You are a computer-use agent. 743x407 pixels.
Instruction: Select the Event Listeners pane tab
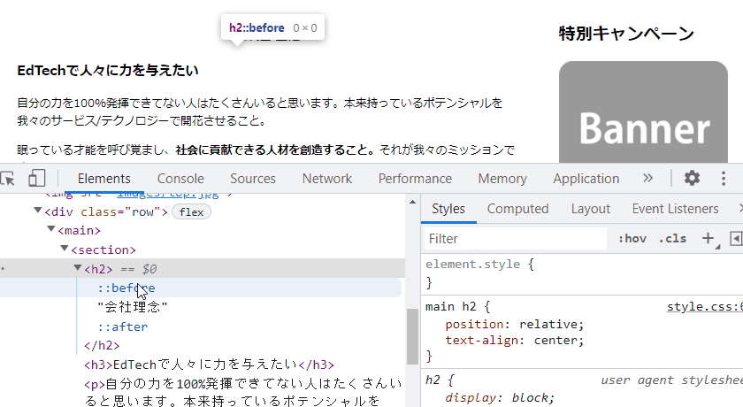[675, 209]
